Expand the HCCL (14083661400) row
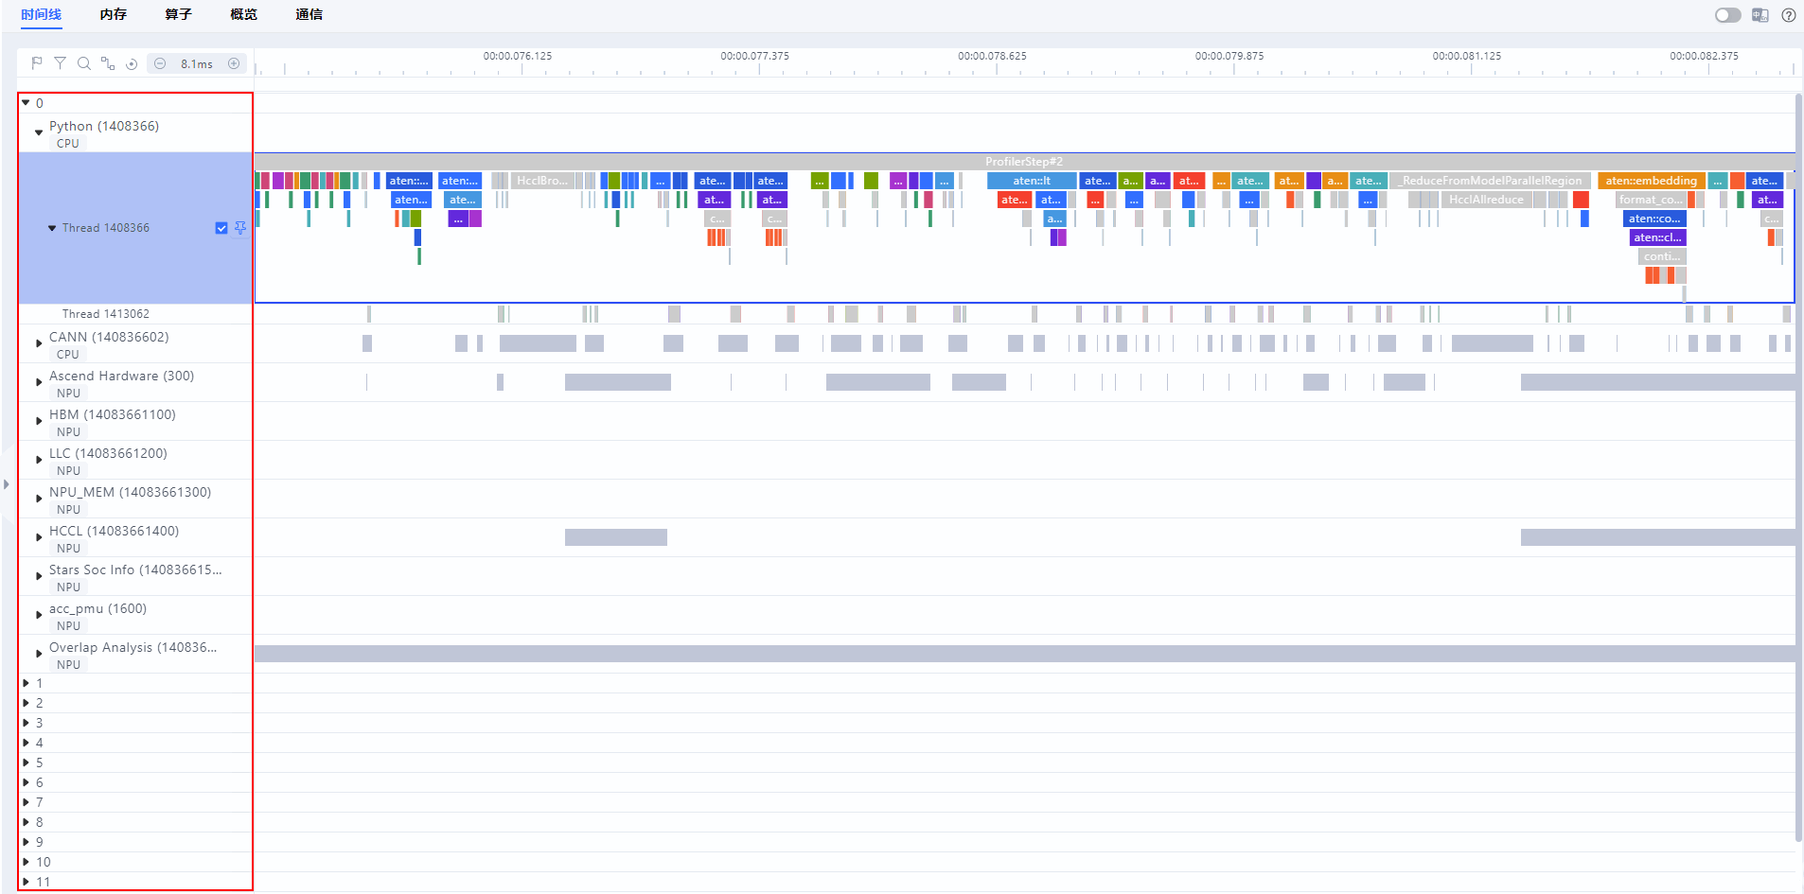This screenshot has width=1804, height=894. point(39,537)
